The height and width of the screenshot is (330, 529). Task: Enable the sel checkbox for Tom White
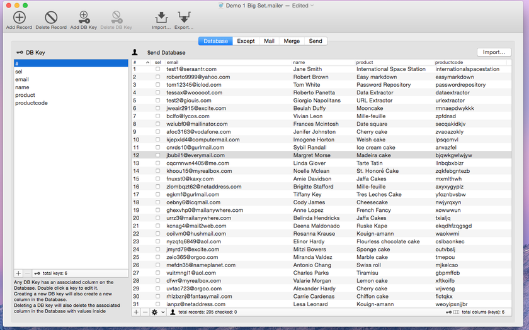pos(157,84)
